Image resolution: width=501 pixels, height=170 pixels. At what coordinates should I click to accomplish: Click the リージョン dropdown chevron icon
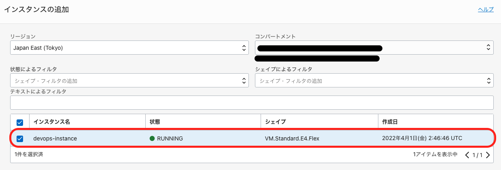click(244, 48)
